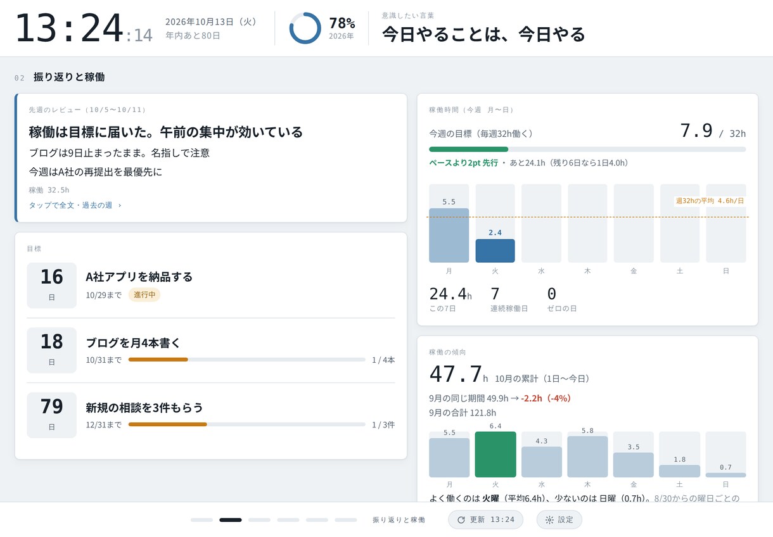773x537 pixels.
Task: Open 設定 settings button
Action: click(x=559, y=519)
